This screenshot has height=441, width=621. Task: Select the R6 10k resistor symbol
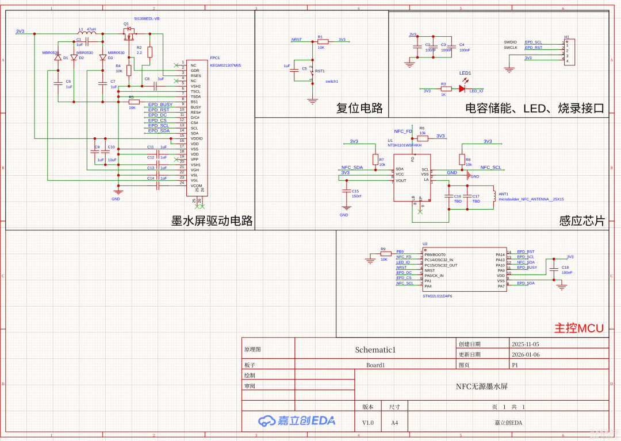click(x=423, y=138)
